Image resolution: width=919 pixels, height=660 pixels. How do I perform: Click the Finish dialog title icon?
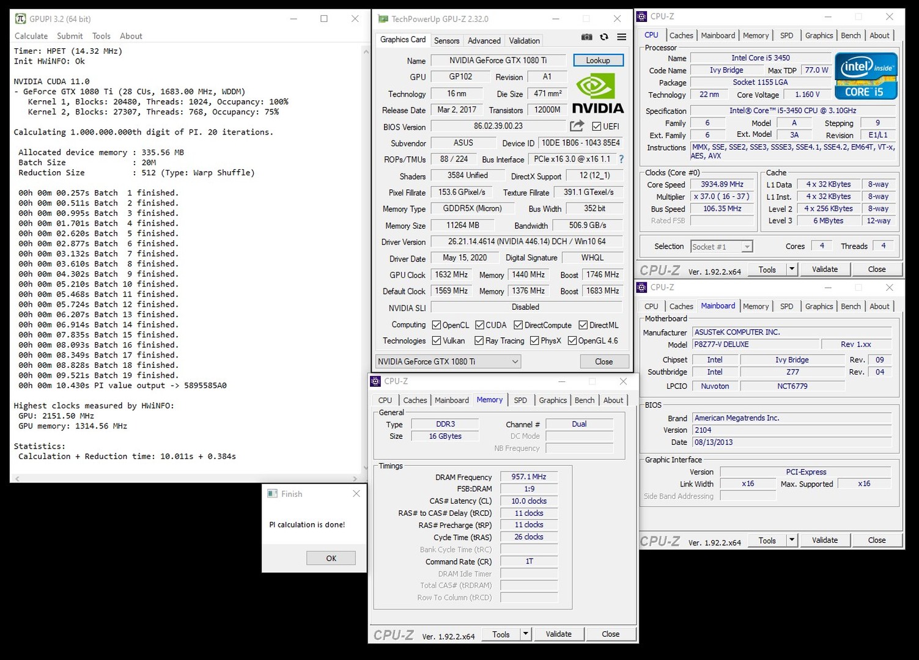tap(273, 494)
